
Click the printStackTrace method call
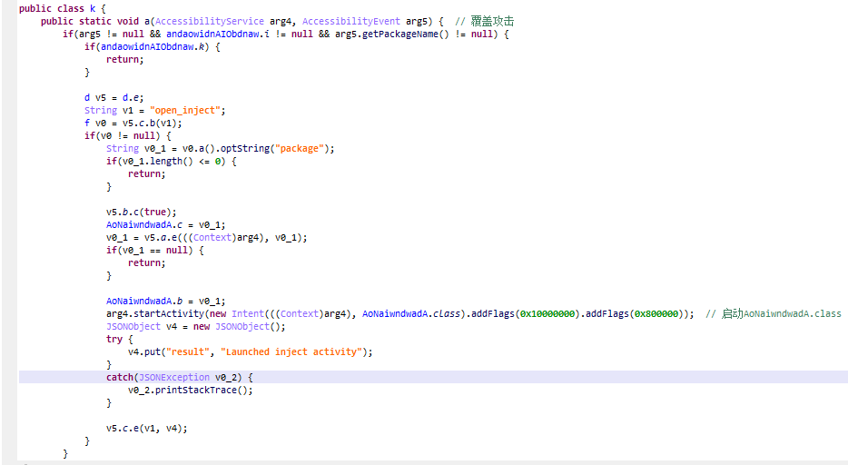205,390
